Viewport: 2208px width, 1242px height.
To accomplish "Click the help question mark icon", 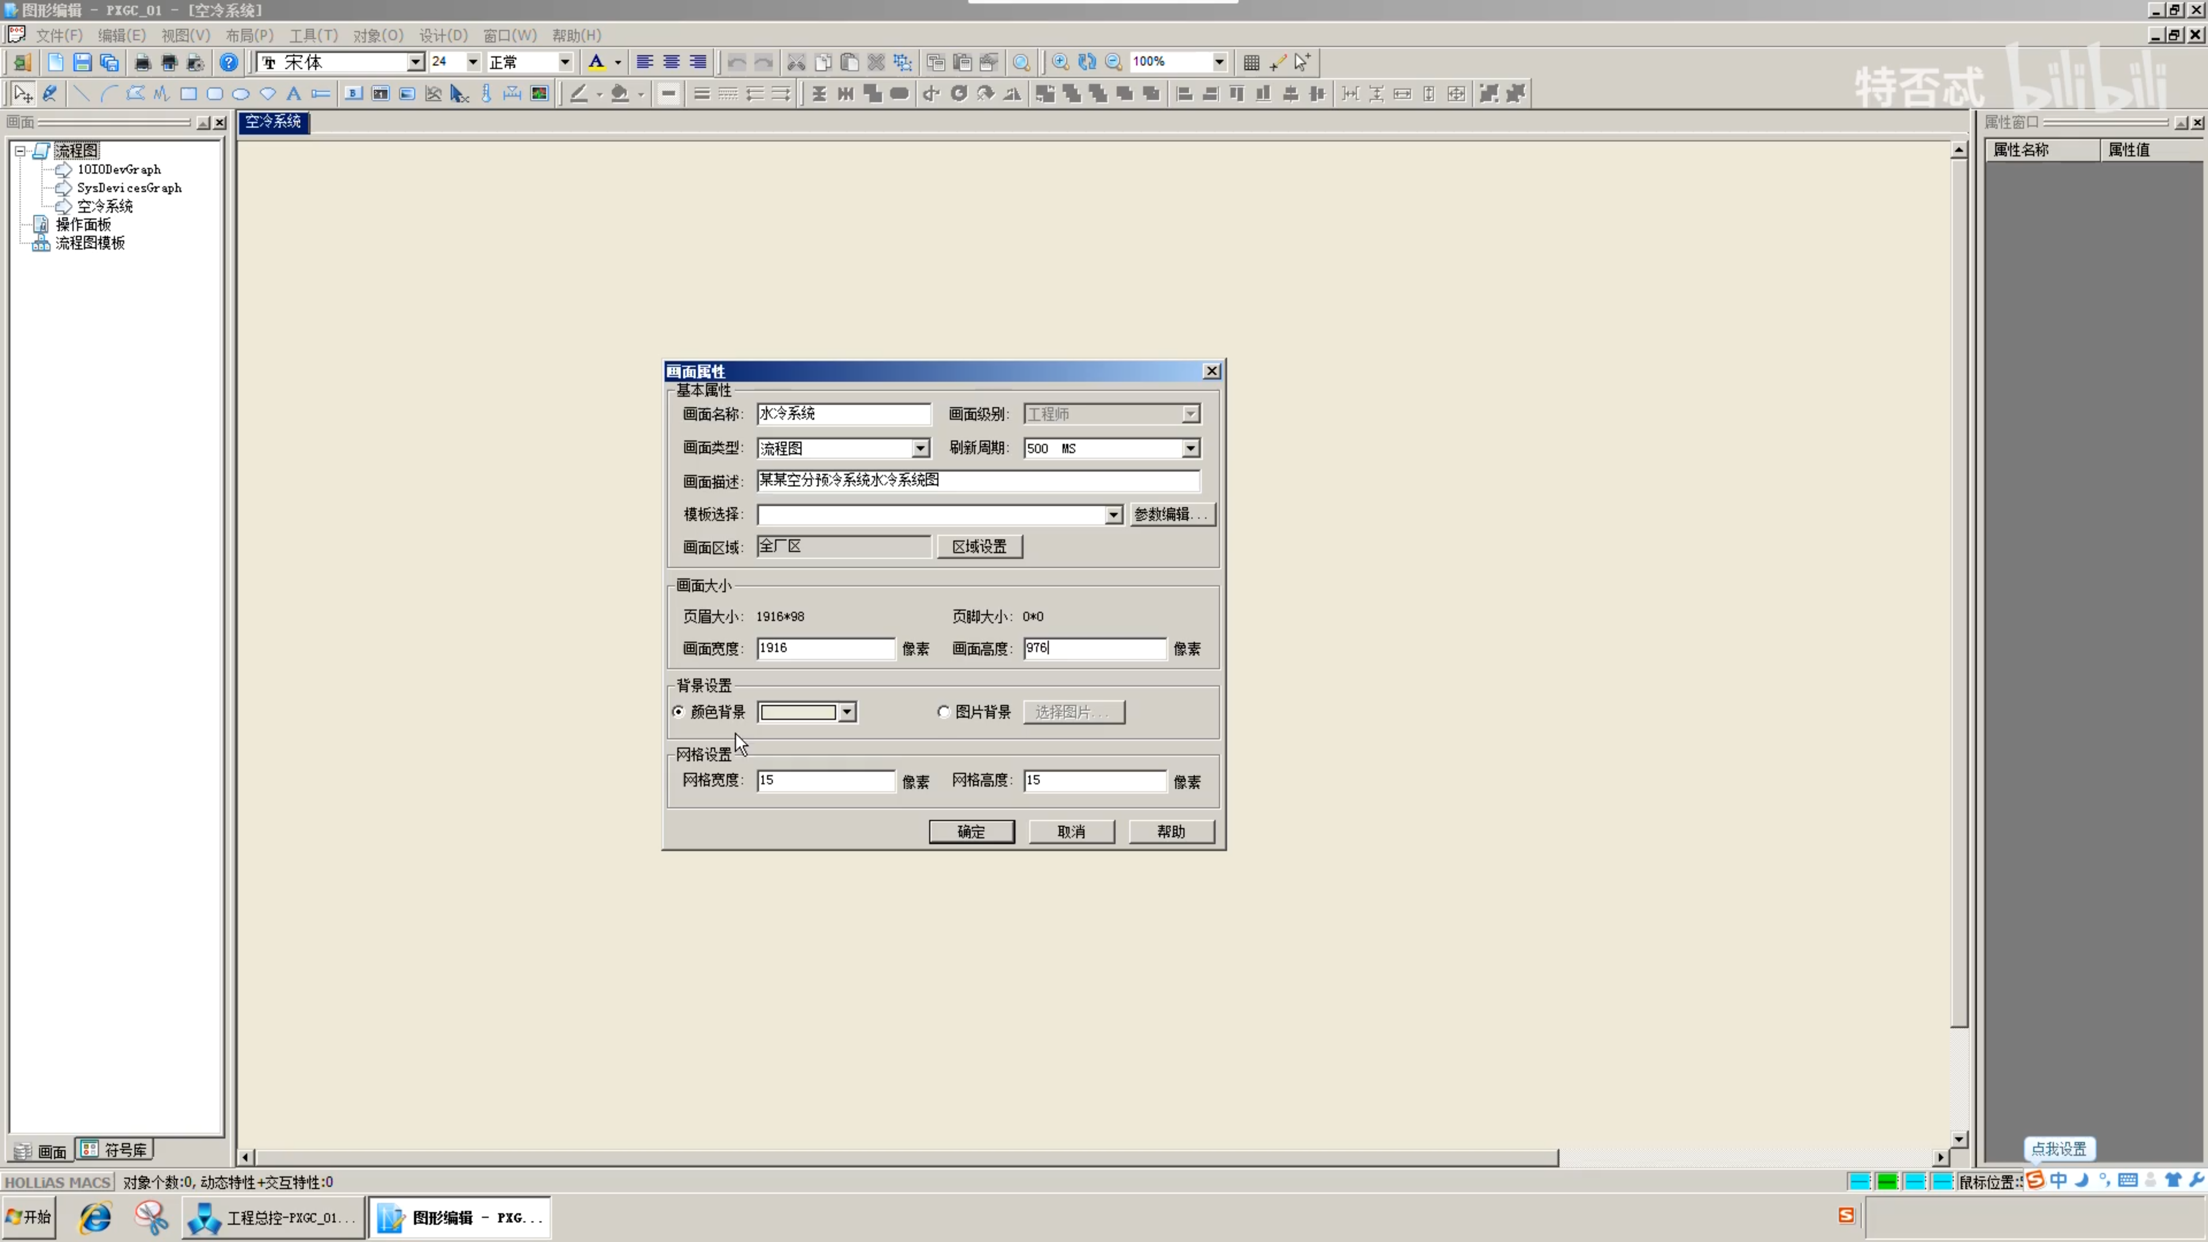I will click(x=228, y=63).
